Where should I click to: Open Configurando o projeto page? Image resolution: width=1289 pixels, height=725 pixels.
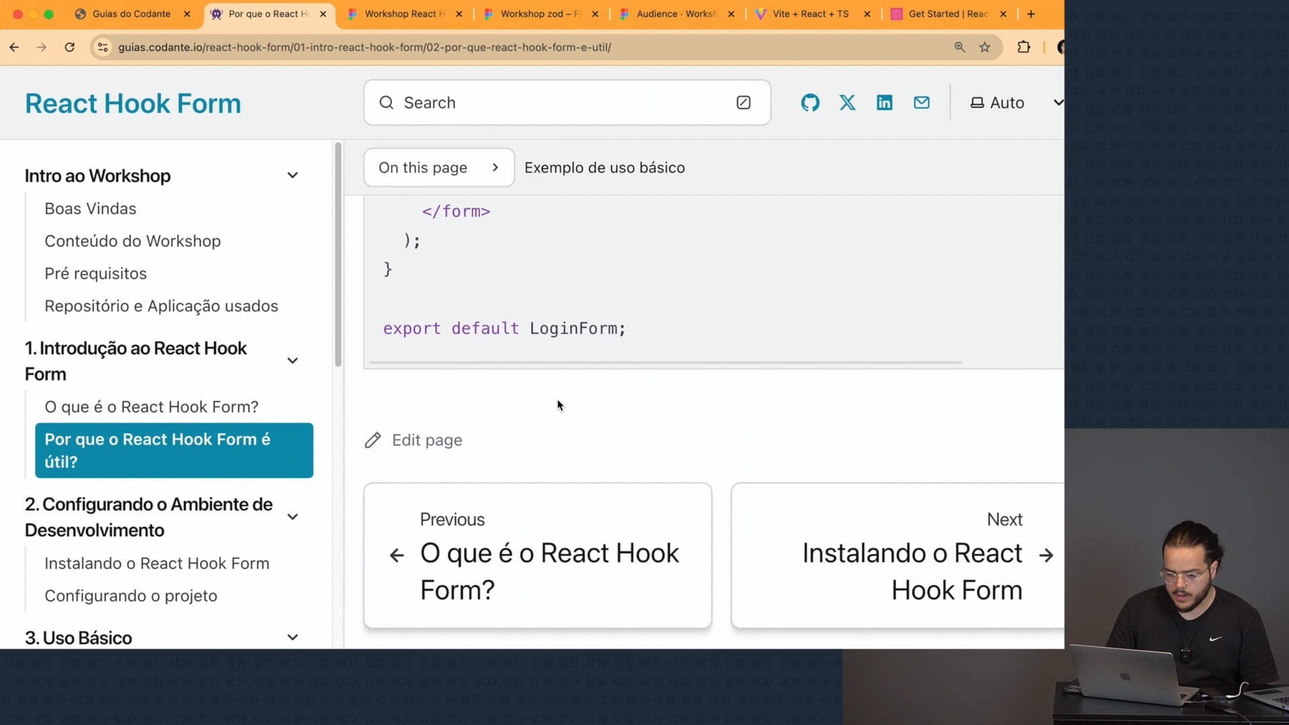click(x=131, y=596)
